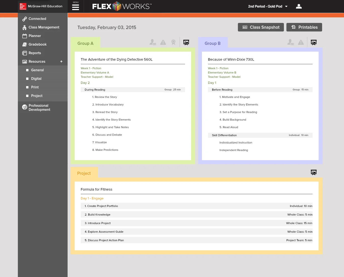344x277 pixels.
Task: Click Group A presentation screen icon
Action: [x=186, y=42]
